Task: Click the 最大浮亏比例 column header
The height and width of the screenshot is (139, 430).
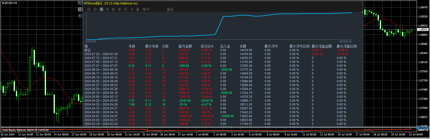Action: click(299, 46)
